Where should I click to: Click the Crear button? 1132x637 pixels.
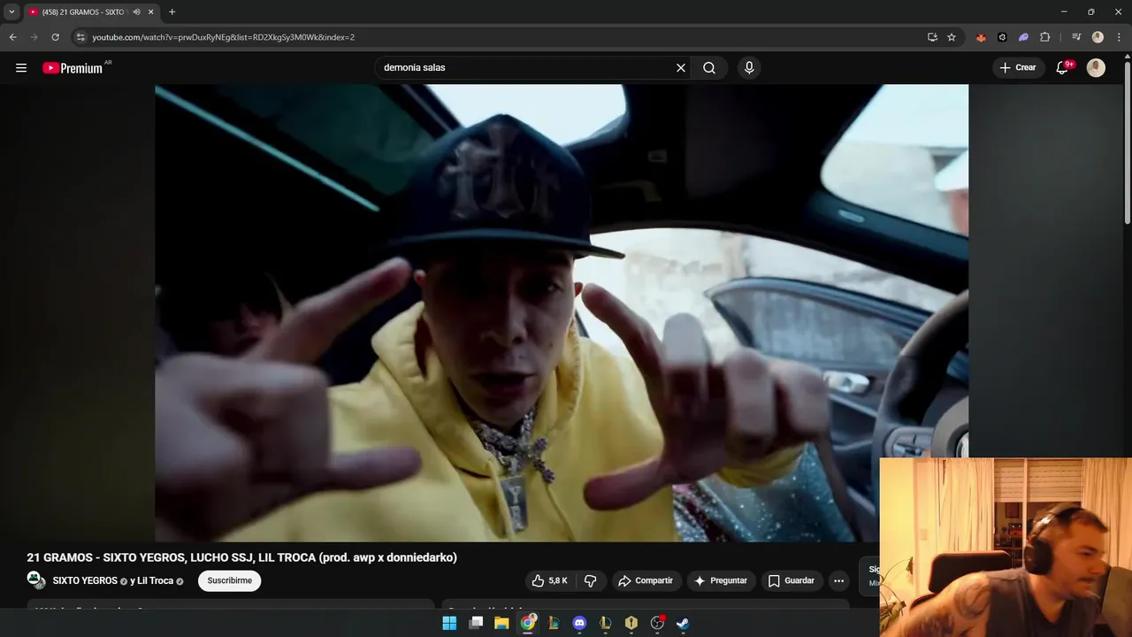pyautogui.click(x=1017, y=68)
